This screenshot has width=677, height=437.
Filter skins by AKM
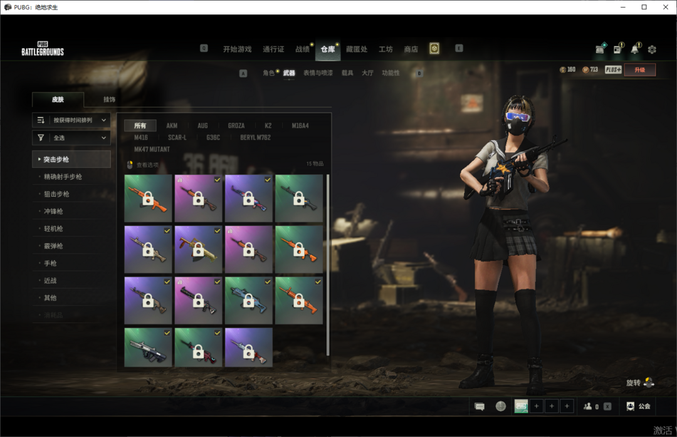[172, 126]
